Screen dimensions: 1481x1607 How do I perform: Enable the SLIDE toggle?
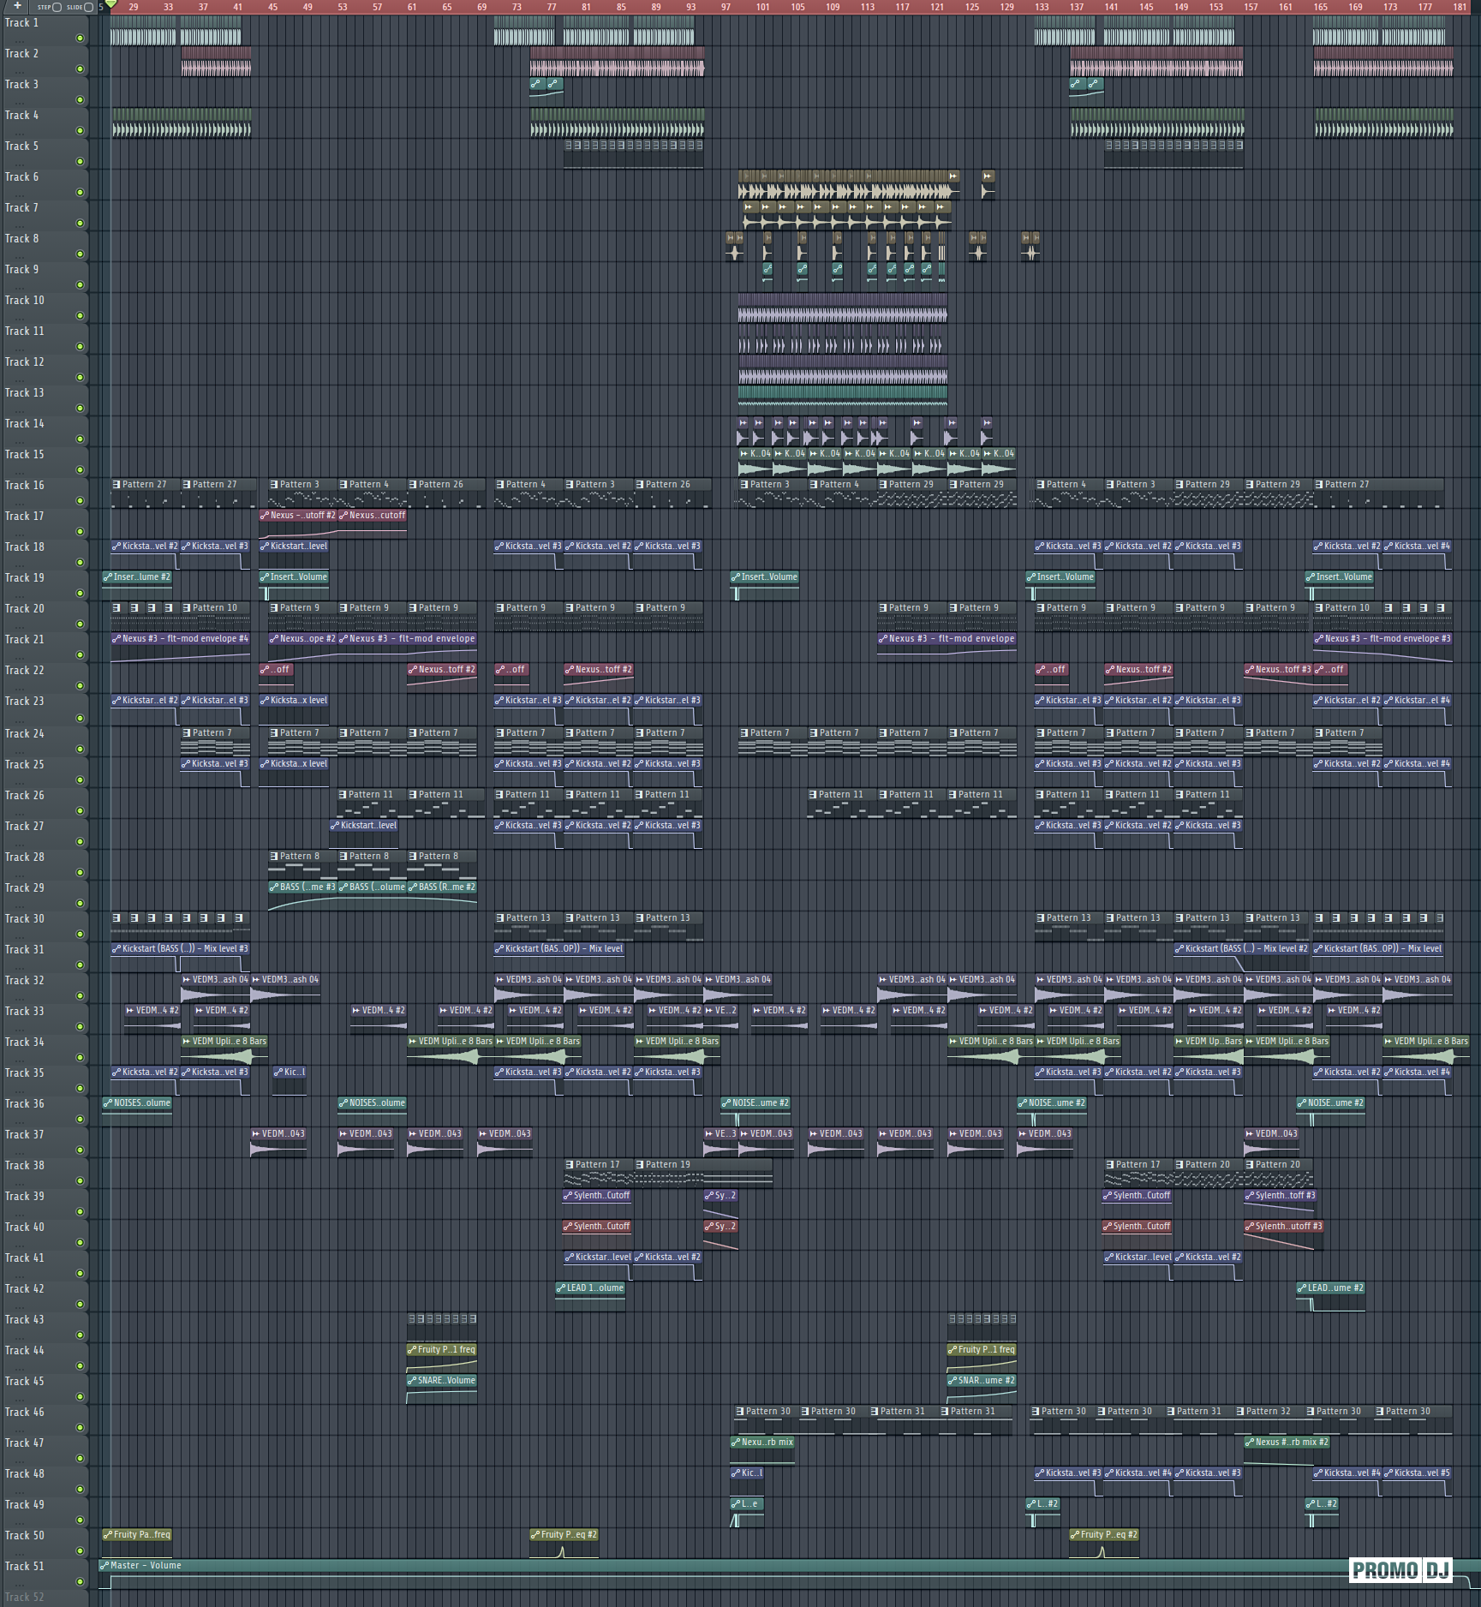[x=88, y=7]
